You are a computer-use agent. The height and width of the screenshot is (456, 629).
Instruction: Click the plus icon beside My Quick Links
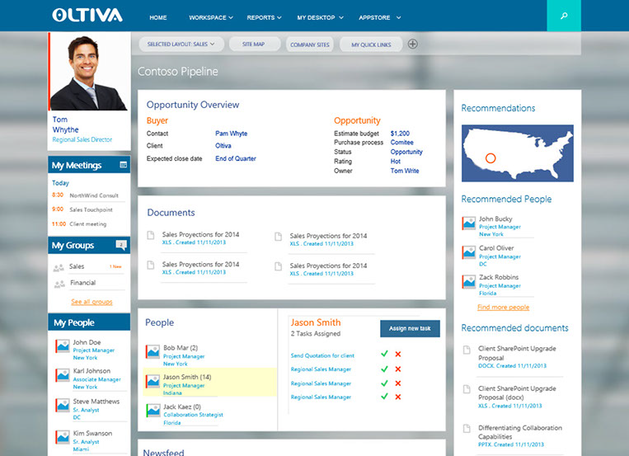(x=413, y=44)
